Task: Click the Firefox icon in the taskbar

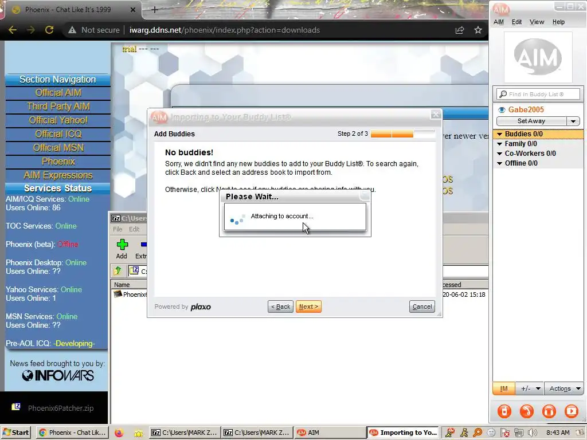Action: [119, 433]
